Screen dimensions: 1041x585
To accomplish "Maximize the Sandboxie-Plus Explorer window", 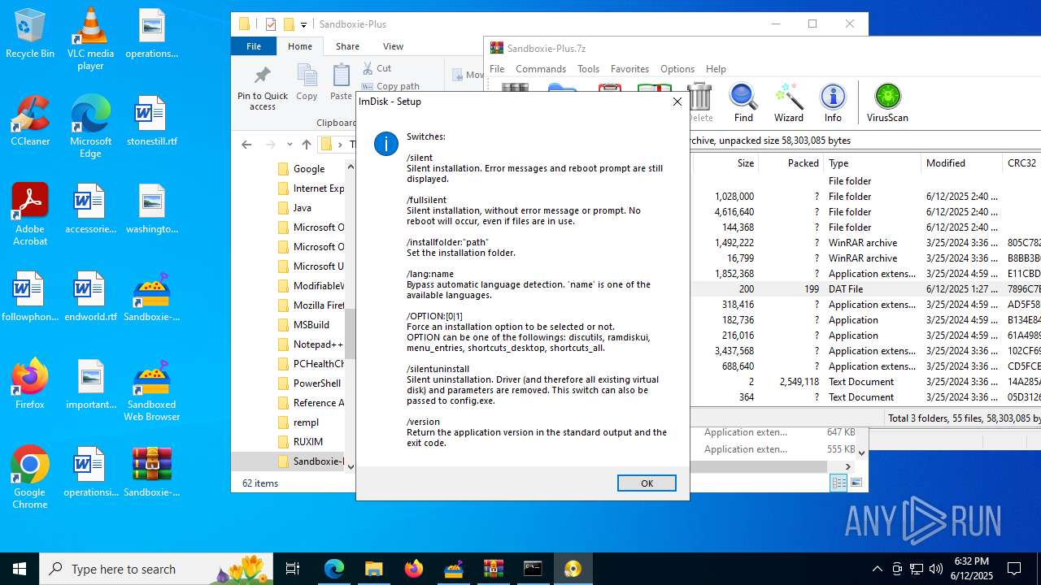I will pos(812,24).
